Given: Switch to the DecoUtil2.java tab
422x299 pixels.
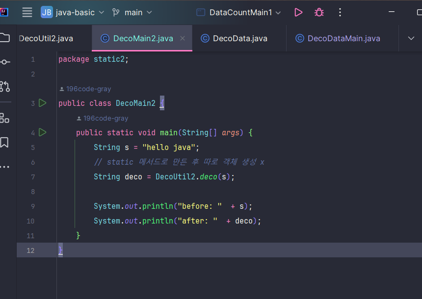Looking at the screenshot, I should pyautogui.click(x=46, y=38).
